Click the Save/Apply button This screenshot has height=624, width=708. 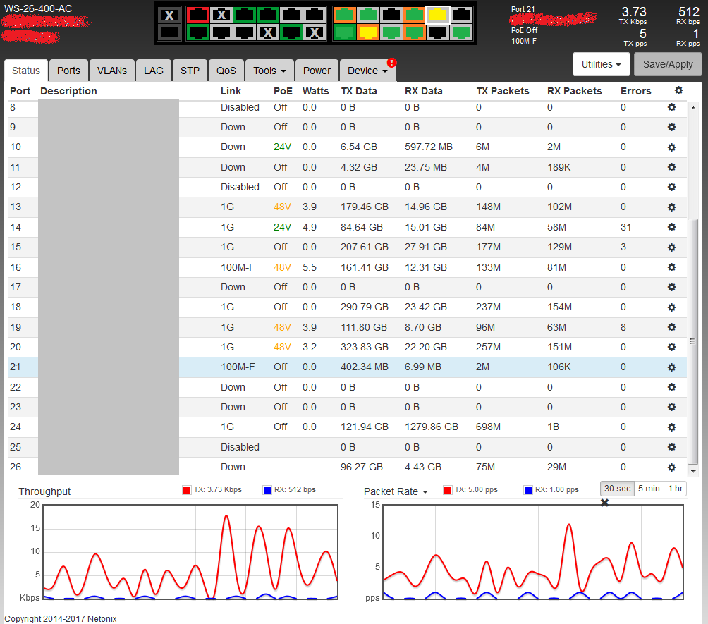(668, 64)
